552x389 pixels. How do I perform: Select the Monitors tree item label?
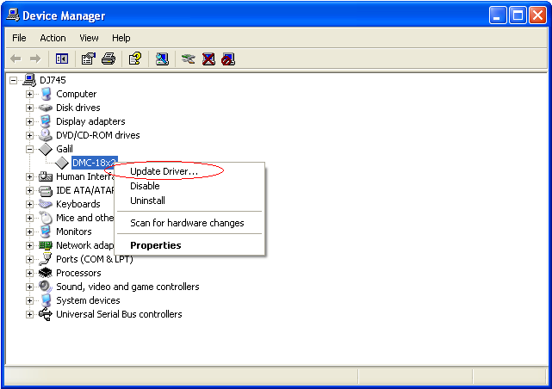74,232
